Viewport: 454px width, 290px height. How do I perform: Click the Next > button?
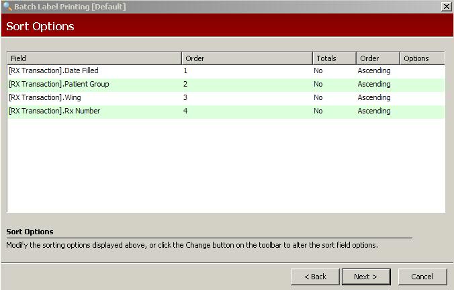tap(366, 277)
